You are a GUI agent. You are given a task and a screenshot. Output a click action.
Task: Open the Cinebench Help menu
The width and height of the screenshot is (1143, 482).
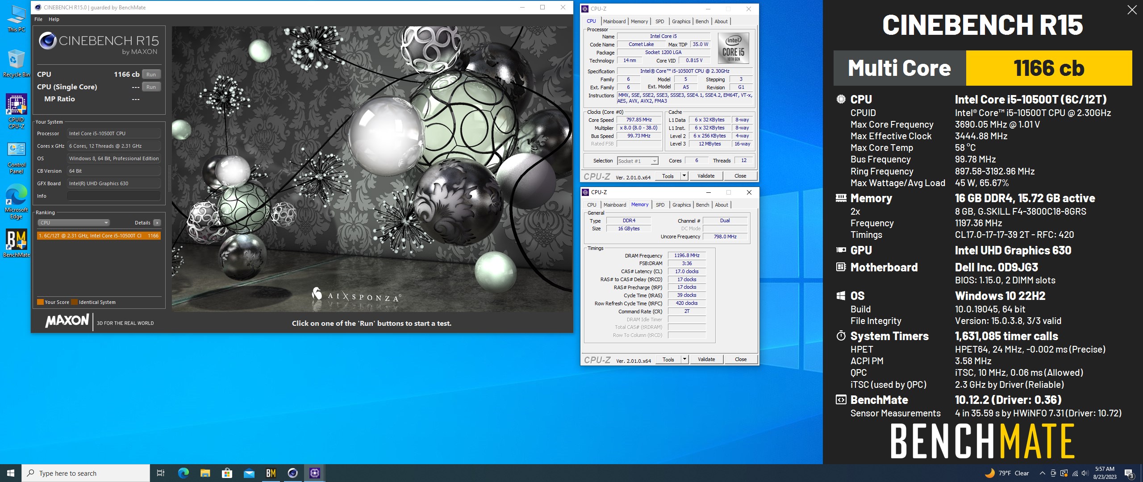click(54, 19)
